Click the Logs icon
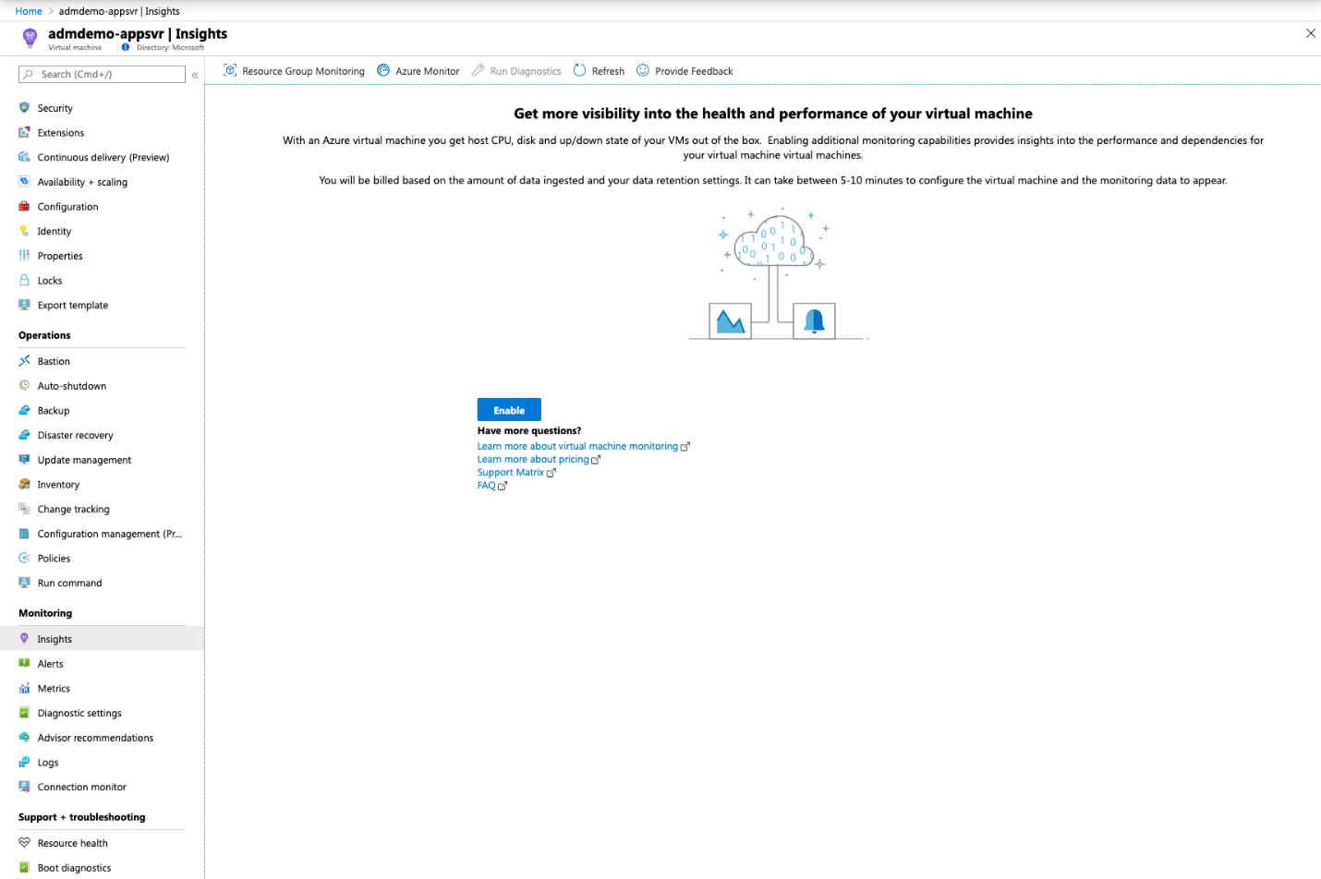The height and width of the screenshot is (879, 1321). tap(24, 762)
